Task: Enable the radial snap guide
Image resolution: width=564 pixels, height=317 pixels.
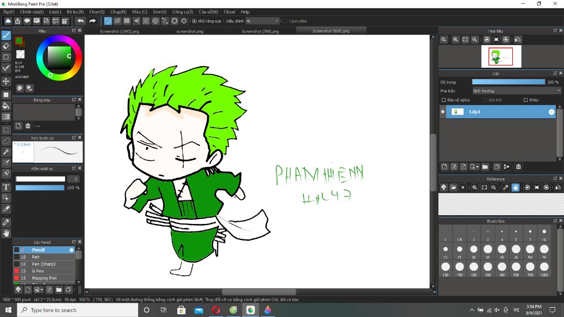Action: tap(146, 21)
